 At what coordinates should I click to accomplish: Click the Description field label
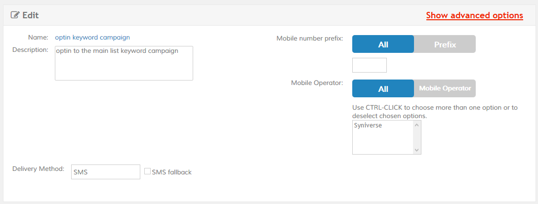pyautogui.click(x=30, y=50)
